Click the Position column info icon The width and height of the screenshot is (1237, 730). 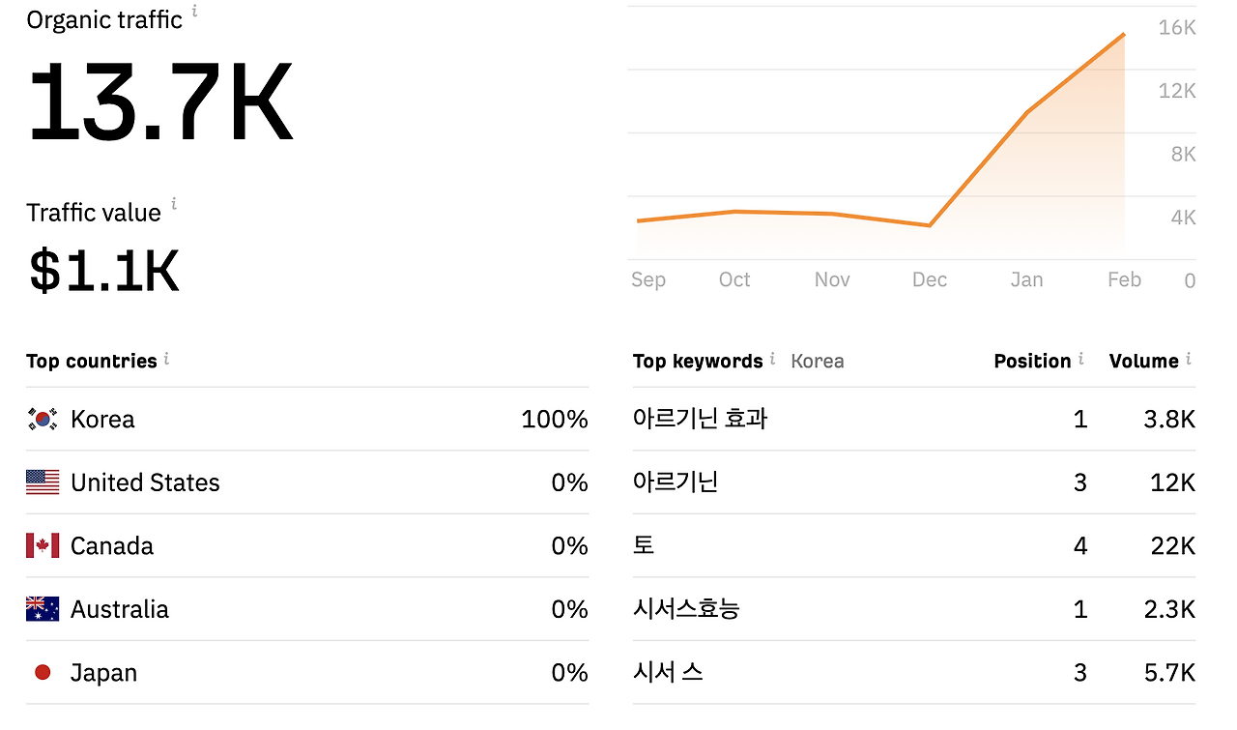1080,359
